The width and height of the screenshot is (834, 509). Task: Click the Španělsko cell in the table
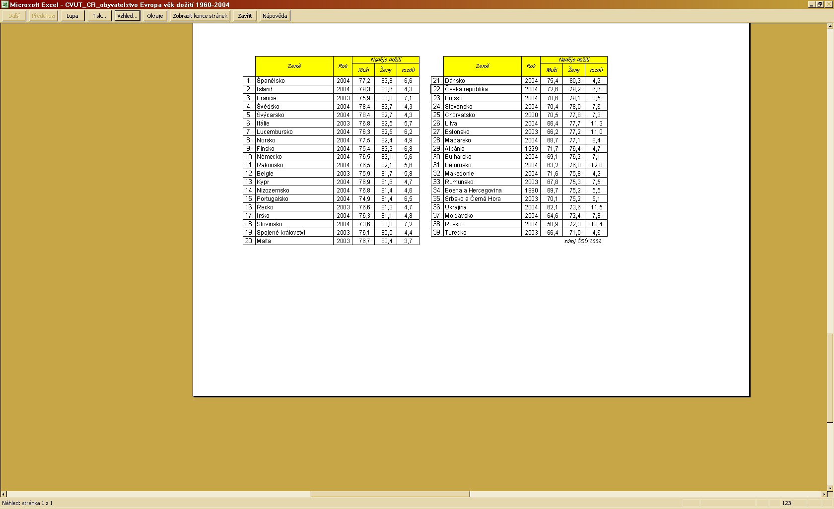(294, 81)
